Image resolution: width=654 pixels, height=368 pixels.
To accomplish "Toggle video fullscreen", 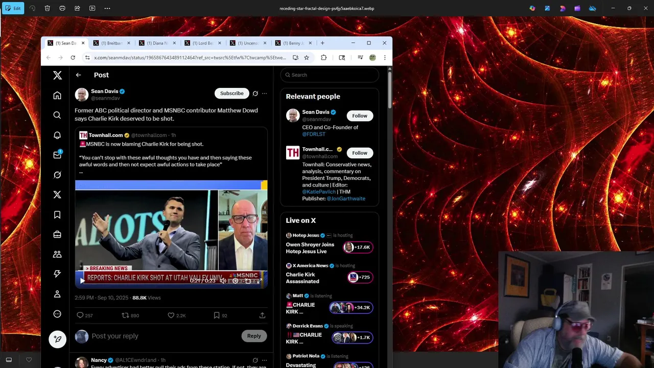I will pyautogui.click(x=260, y=281).
